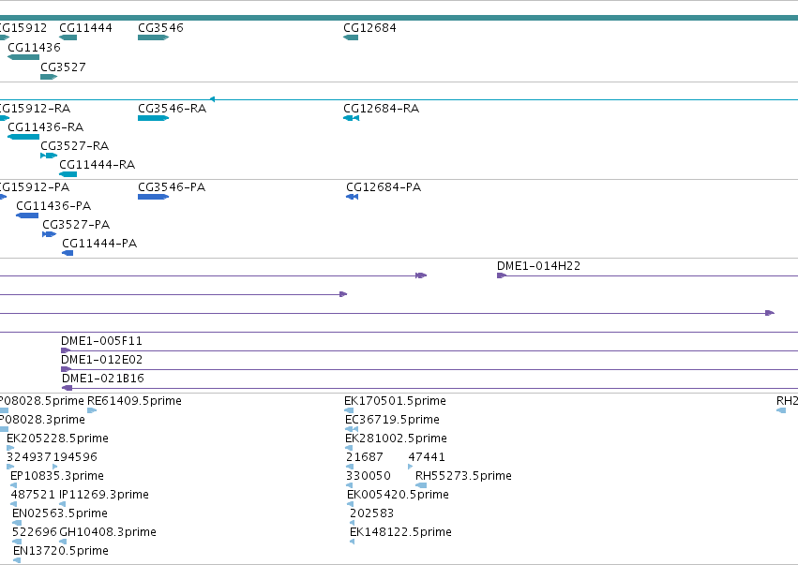
Task: Select the 47441 feature label
Action: 427,457
